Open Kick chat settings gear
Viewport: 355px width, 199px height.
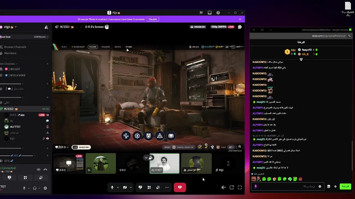335,187
